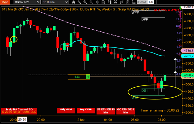Click the GC RTH OR 5 Min button
The height and width of the screenshot is (124, 194).
click(125, 111)
